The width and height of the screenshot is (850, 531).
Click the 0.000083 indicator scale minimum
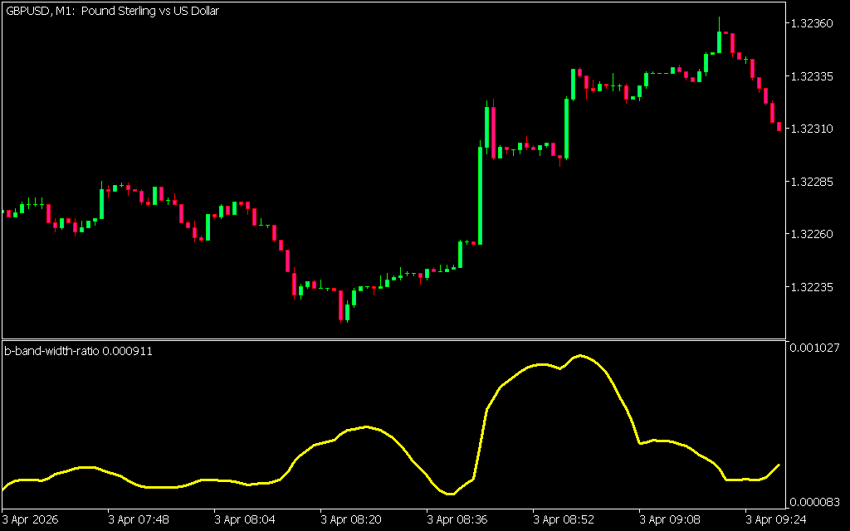tap(813, 502)
